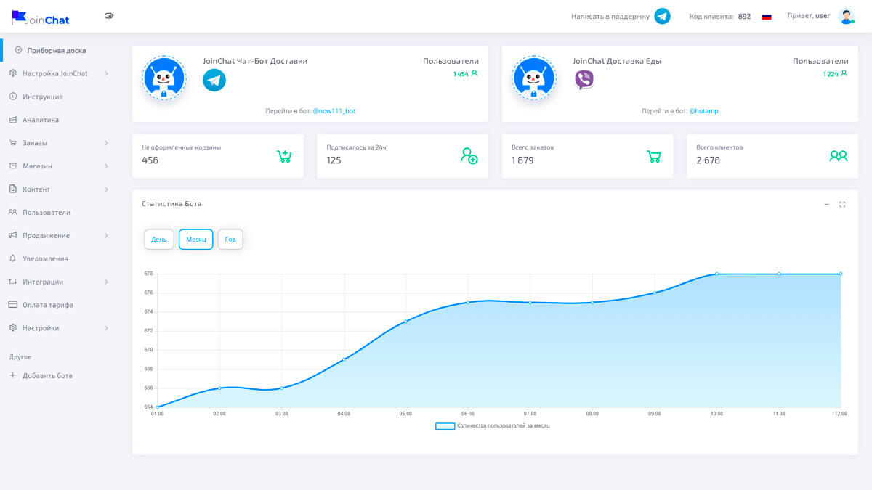Open Оплата тарифа menu item
Image resolution: width=872 pixels, height=490 pixels.
pyautogui.click(x=48, y=305)
